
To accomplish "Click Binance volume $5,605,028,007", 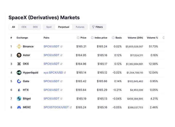I will point(134,47).
